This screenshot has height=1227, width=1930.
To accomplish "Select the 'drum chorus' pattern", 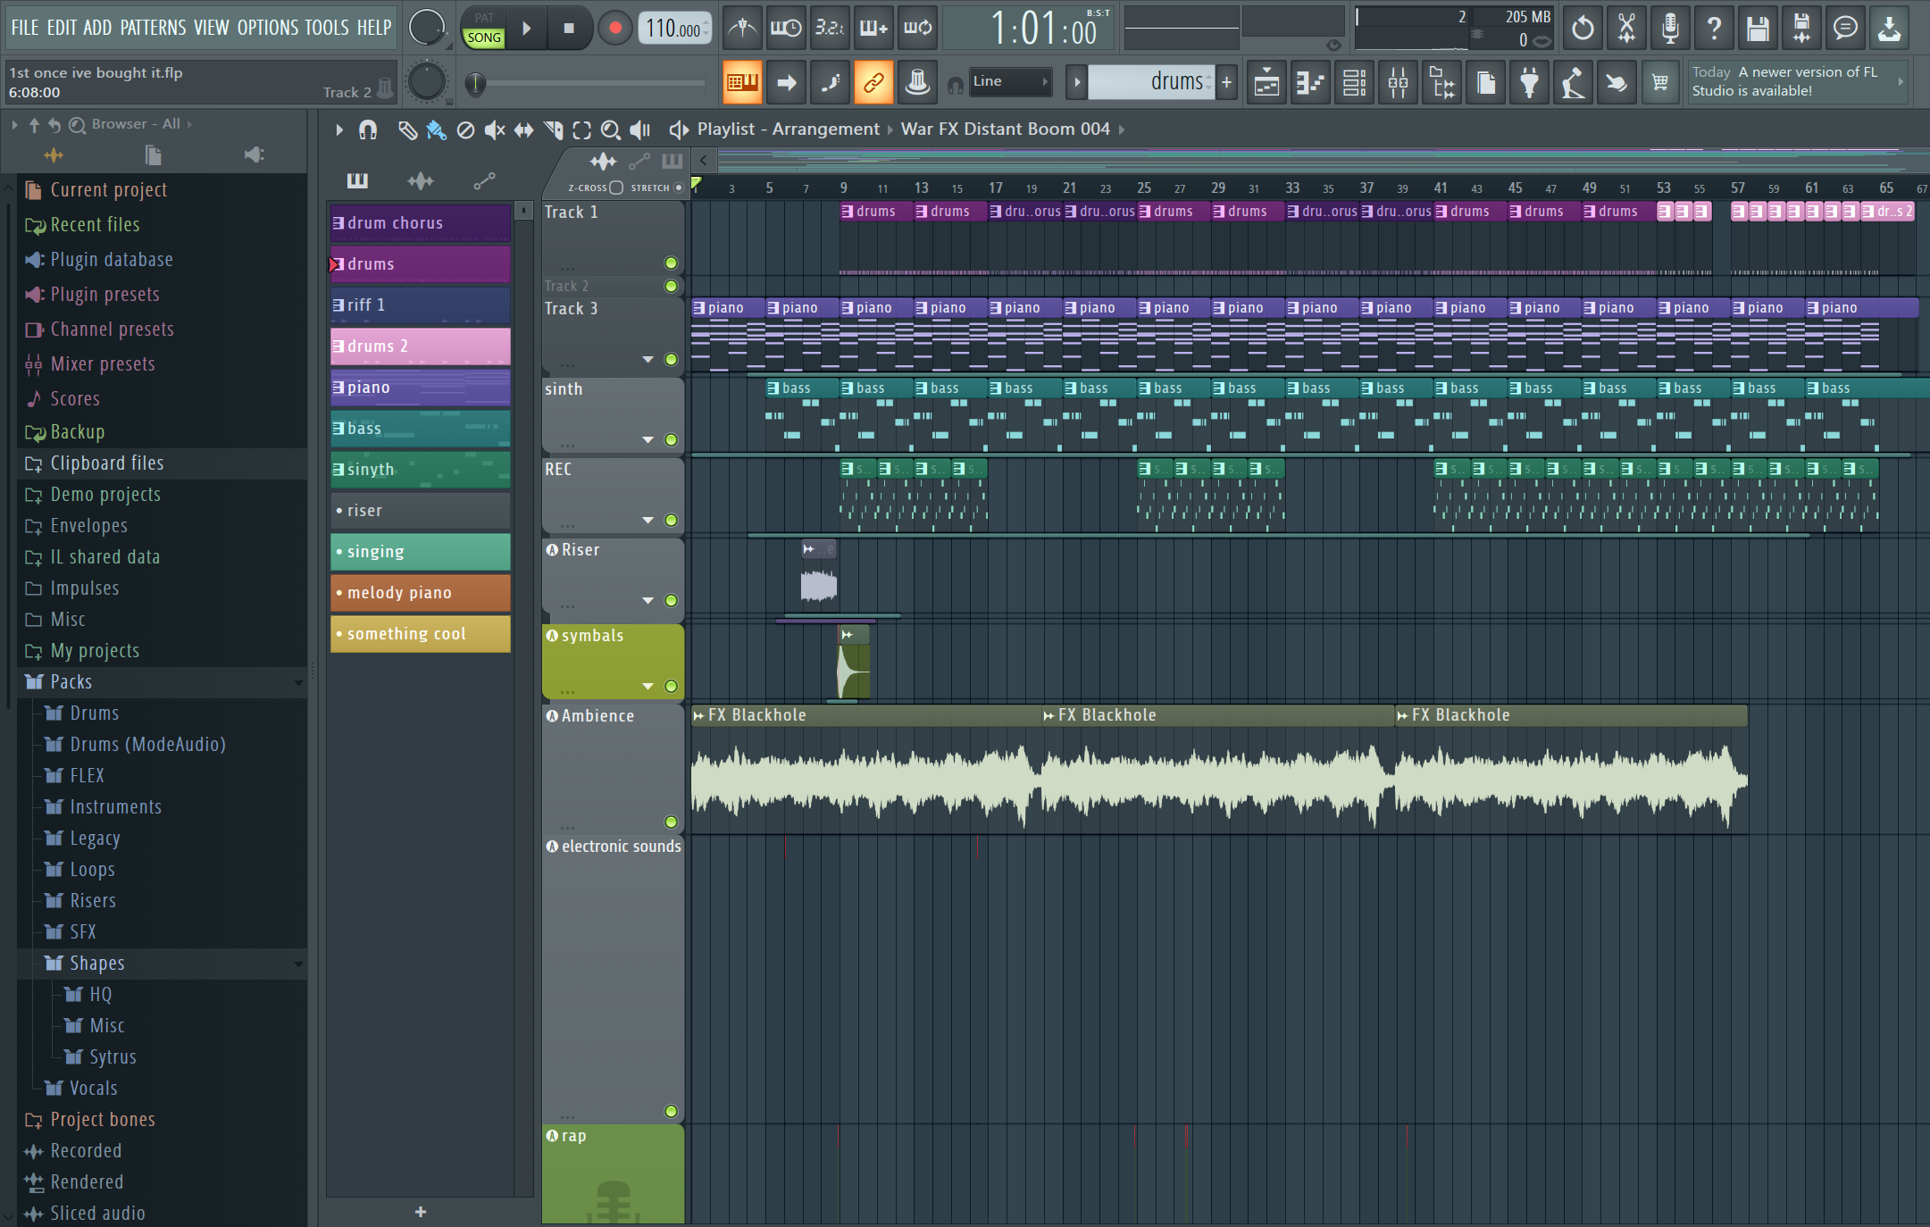I will [x=421, y=223].
